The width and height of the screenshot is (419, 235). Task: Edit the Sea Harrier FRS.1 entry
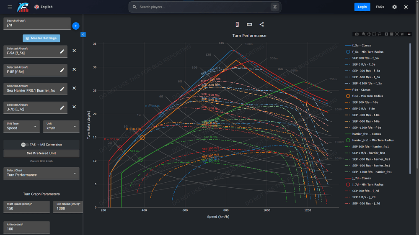(62, 89)
